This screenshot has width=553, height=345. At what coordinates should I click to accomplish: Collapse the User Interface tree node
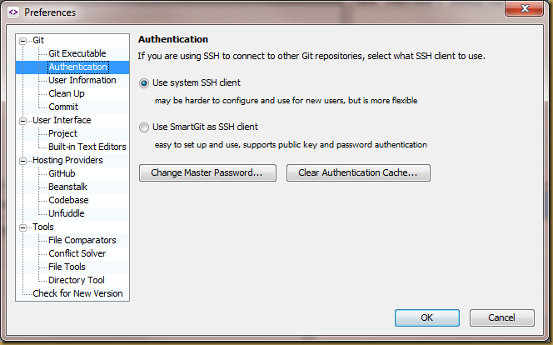(24, 120)
